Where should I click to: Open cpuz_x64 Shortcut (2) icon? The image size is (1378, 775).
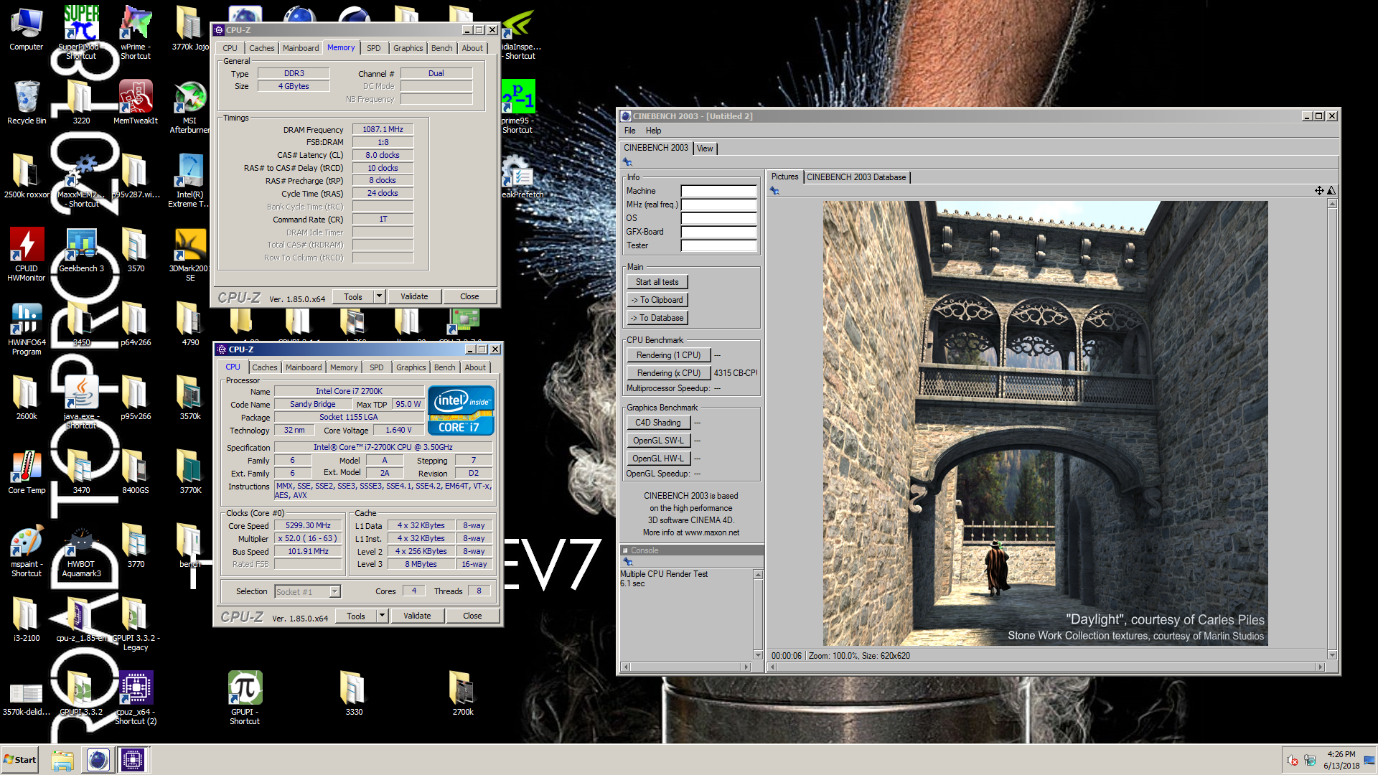pos(136,697)
